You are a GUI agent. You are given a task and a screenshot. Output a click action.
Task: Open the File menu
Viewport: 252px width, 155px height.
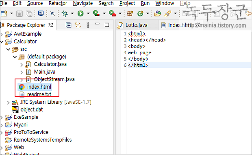tap(4, 3)
